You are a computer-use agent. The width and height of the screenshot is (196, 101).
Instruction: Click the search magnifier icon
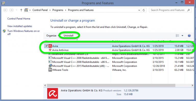189,10
